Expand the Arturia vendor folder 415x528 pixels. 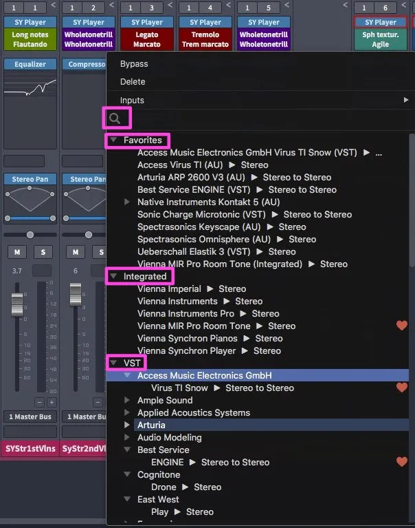click(x=126, y=425)
